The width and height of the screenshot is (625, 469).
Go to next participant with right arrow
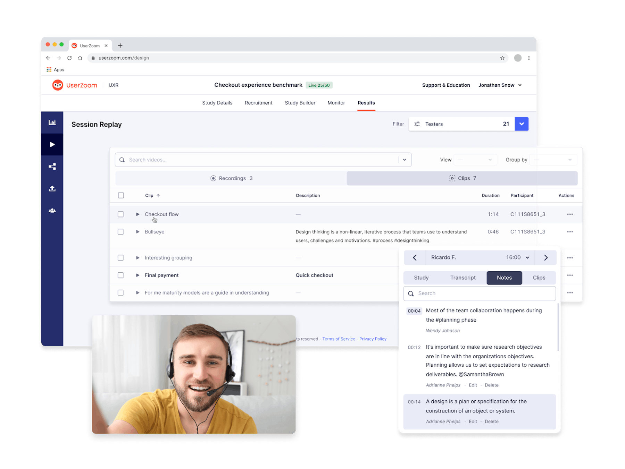[x=545, y=257]
